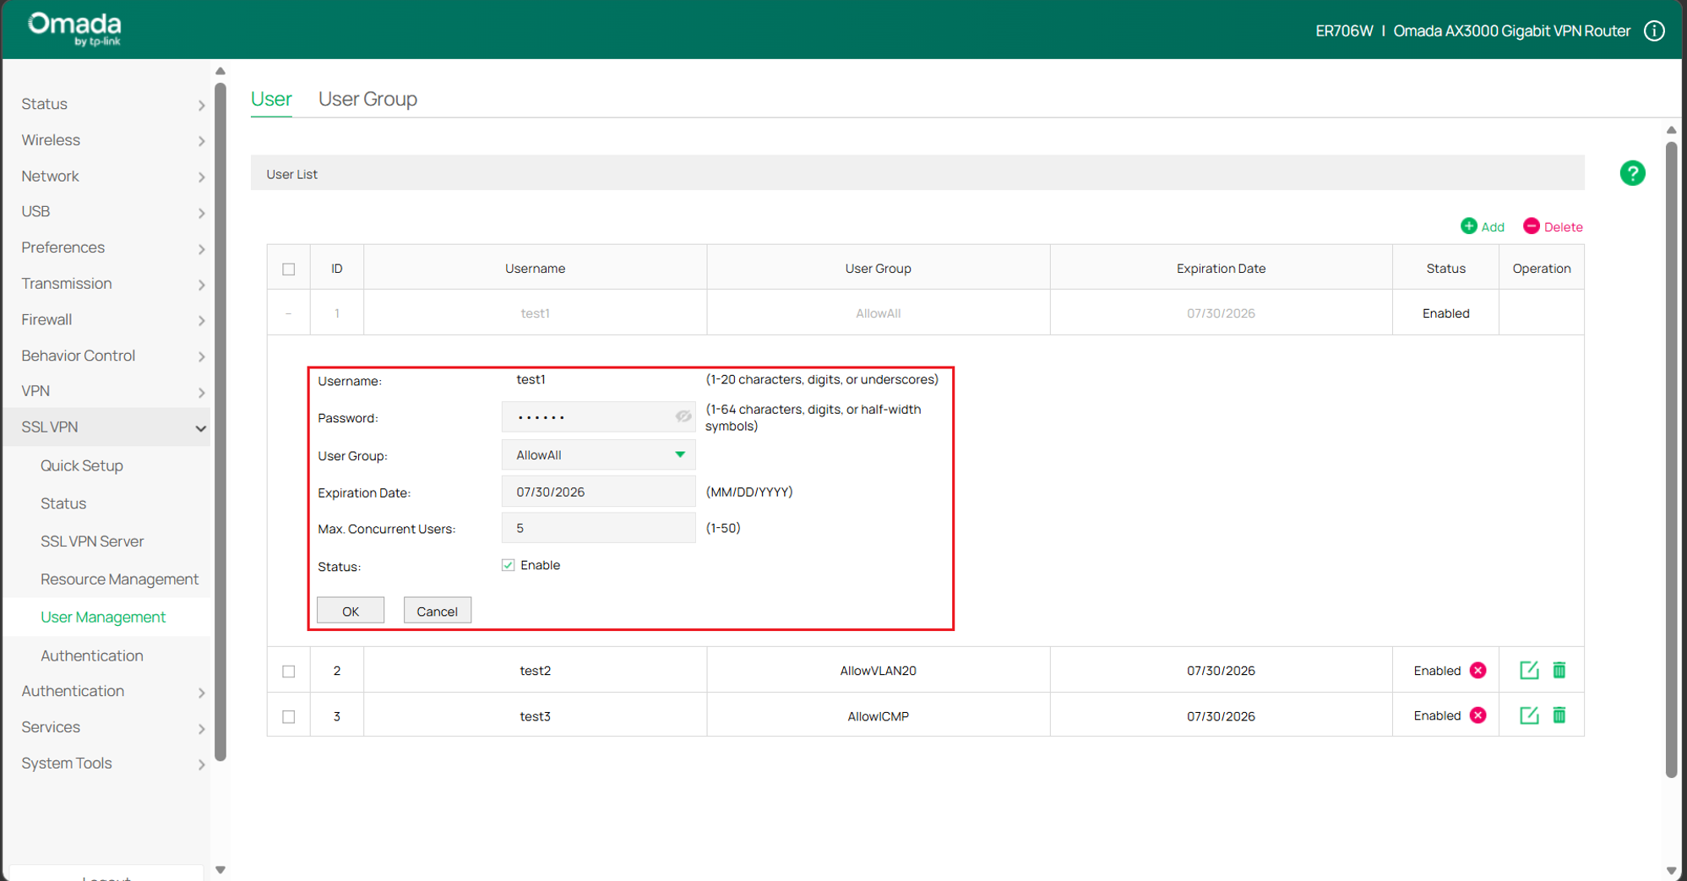Delete the test3 user with trash icon
The height and width of the screenshot is (881, 1687).
(1559, 715)
